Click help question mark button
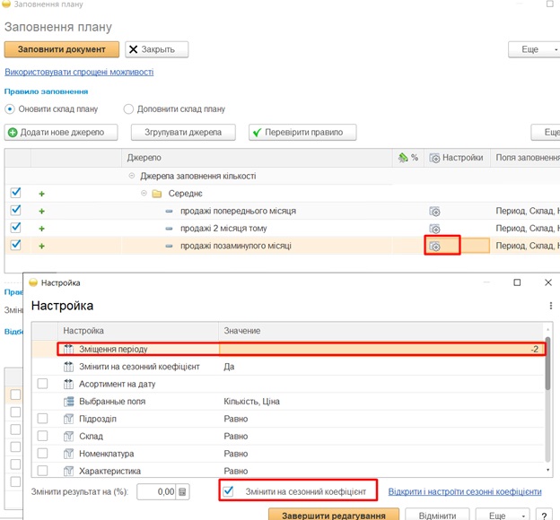 [x=545, y=516]
